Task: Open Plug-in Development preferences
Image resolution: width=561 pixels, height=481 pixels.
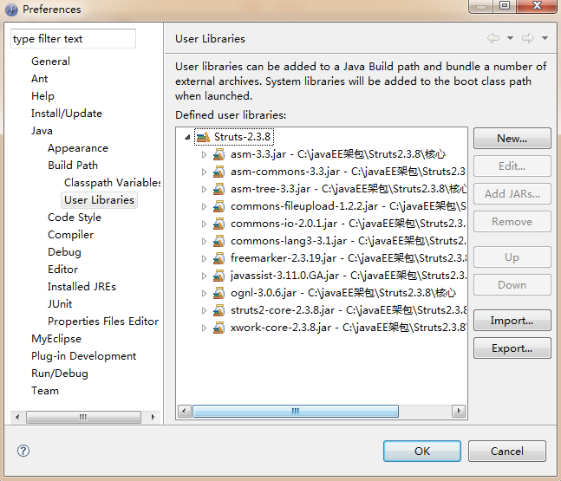Action: tap(84, 356)
